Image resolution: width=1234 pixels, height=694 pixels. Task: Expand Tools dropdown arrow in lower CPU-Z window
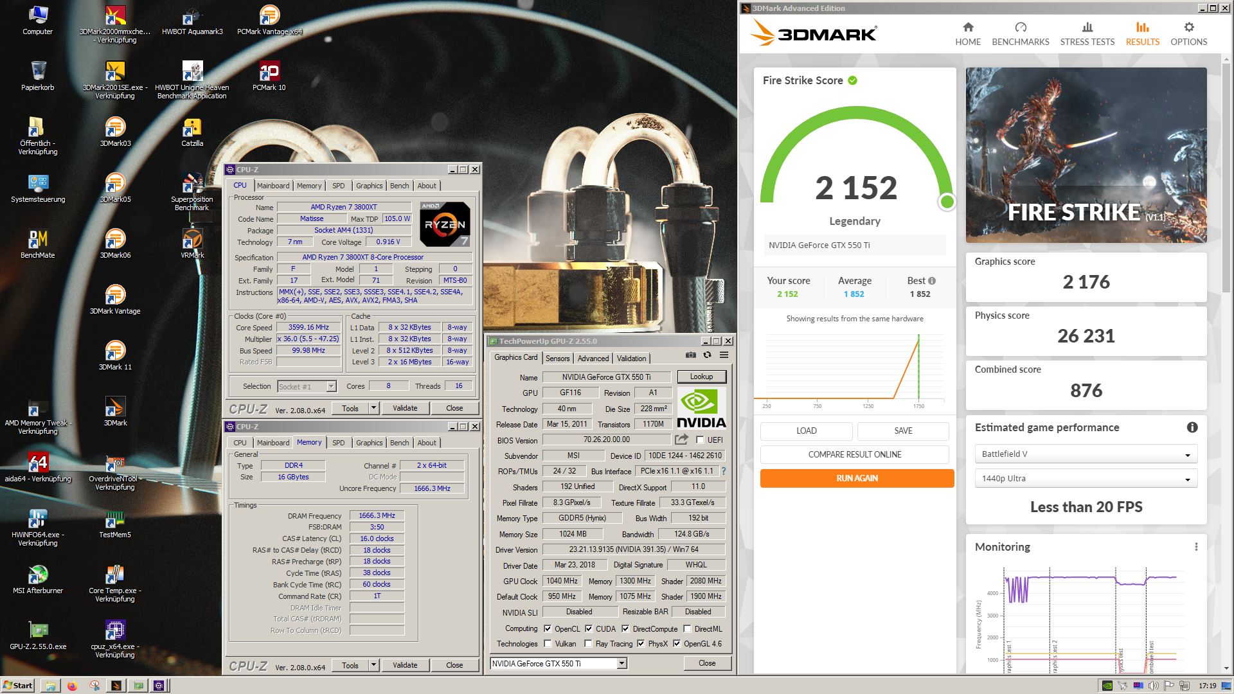point(373,665)
